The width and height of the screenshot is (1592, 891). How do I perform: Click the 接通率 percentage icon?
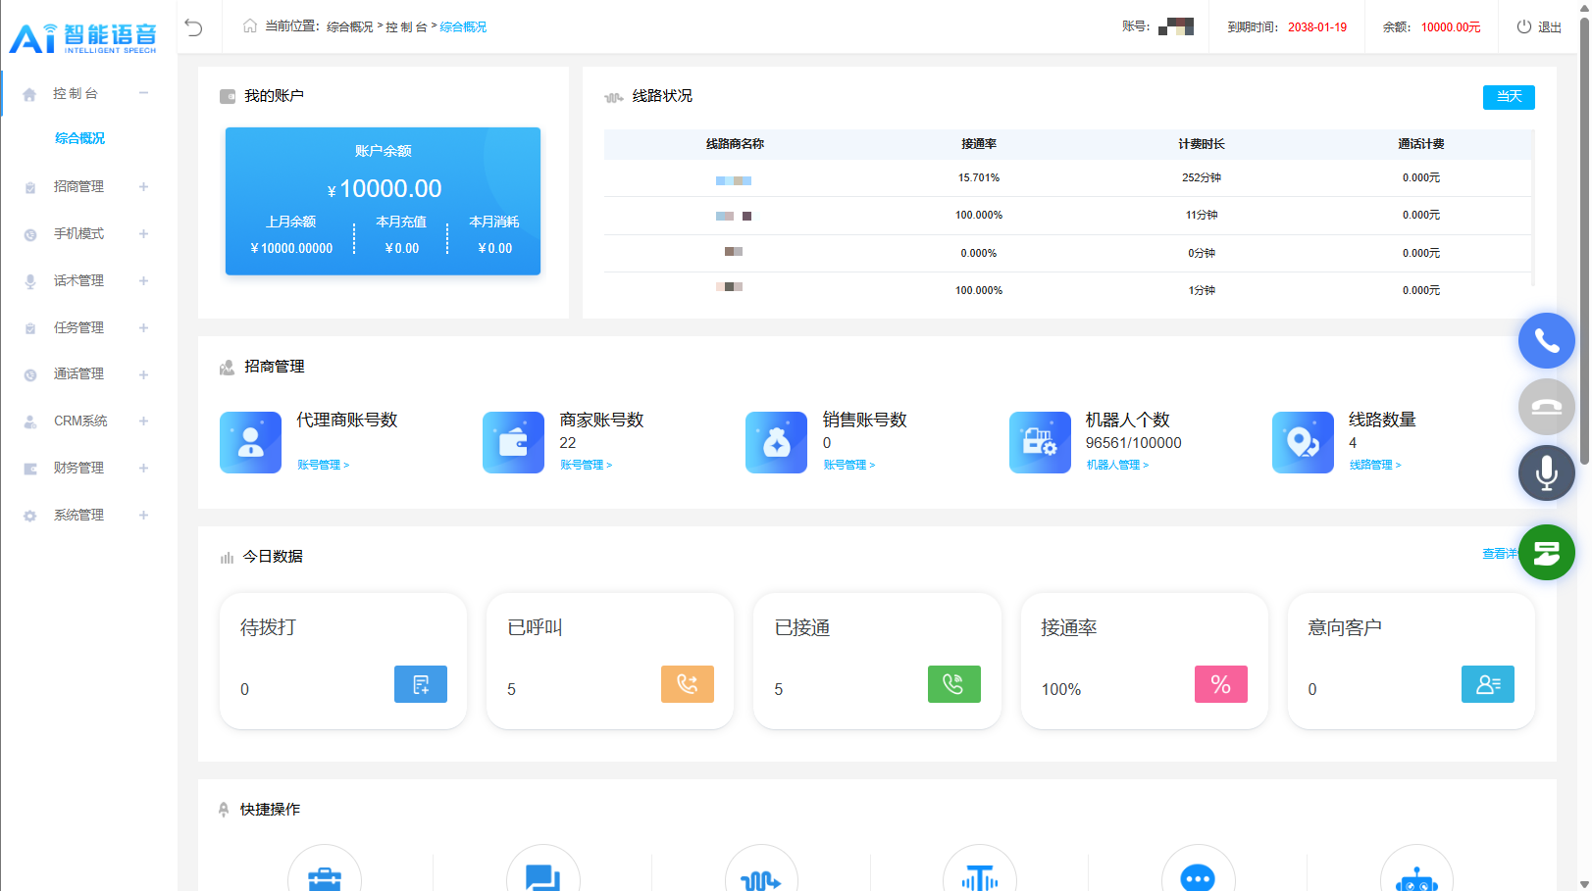point(1220,684)
